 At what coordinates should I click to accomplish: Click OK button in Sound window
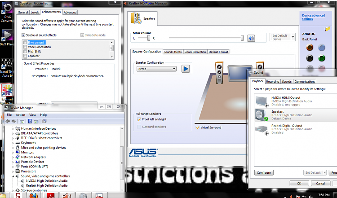[x=299, y=183]
